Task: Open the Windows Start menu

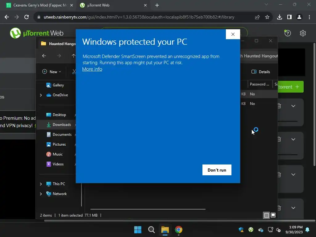Action: (x=138, y=230)
